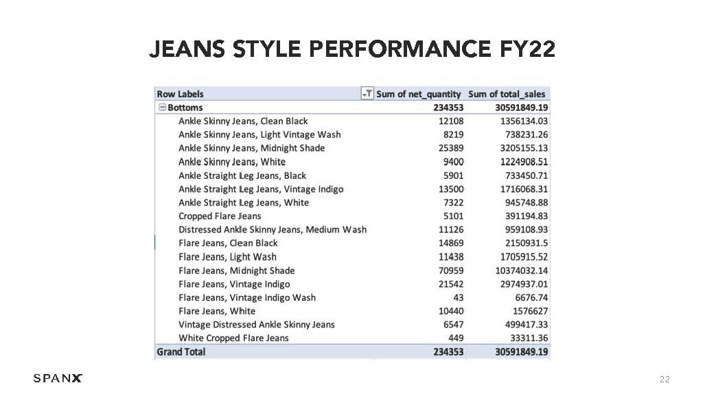Click sales value 1224908.51
The height and width of the screenshot is (396, 705).
coord(524,162)
